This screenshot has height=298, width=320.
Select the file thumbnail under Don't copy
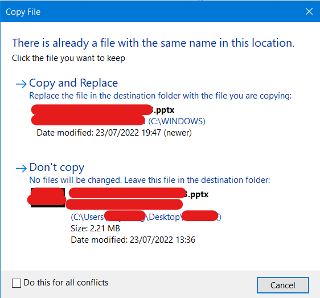(x=48, y=198)
